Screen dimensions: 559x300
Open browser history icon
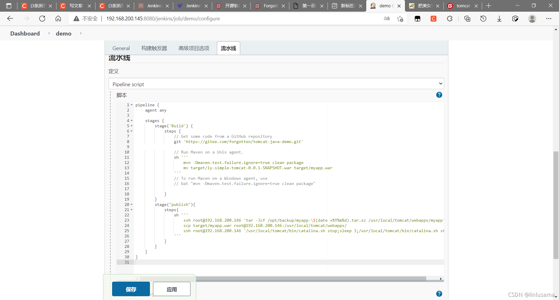click(483, 19)
